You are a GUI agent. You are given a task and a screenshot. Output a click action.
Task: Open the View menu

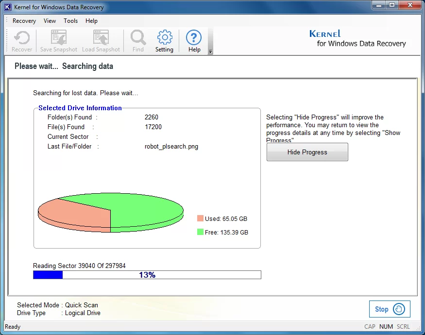50,21
